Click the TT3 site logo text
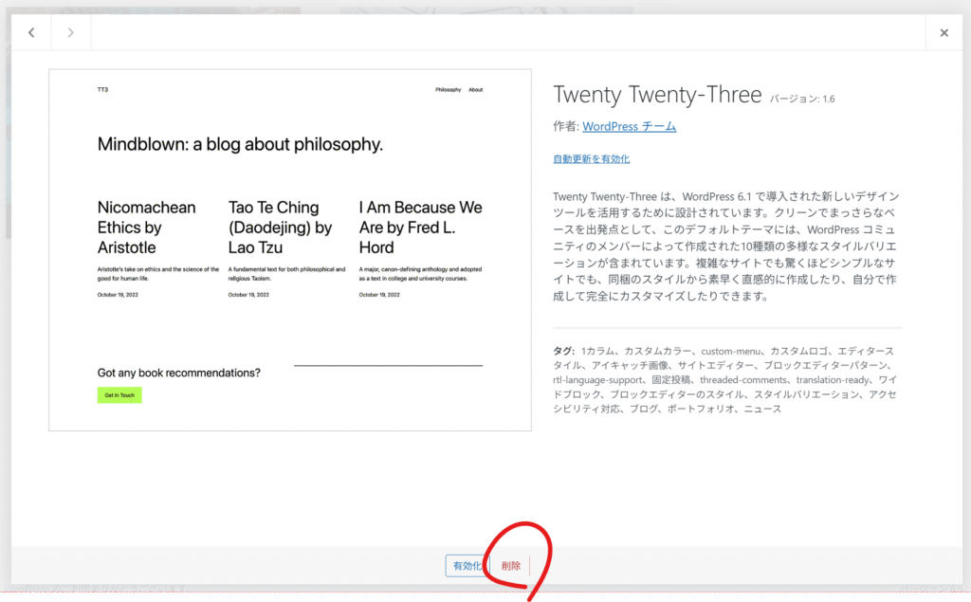 point(102,90)
